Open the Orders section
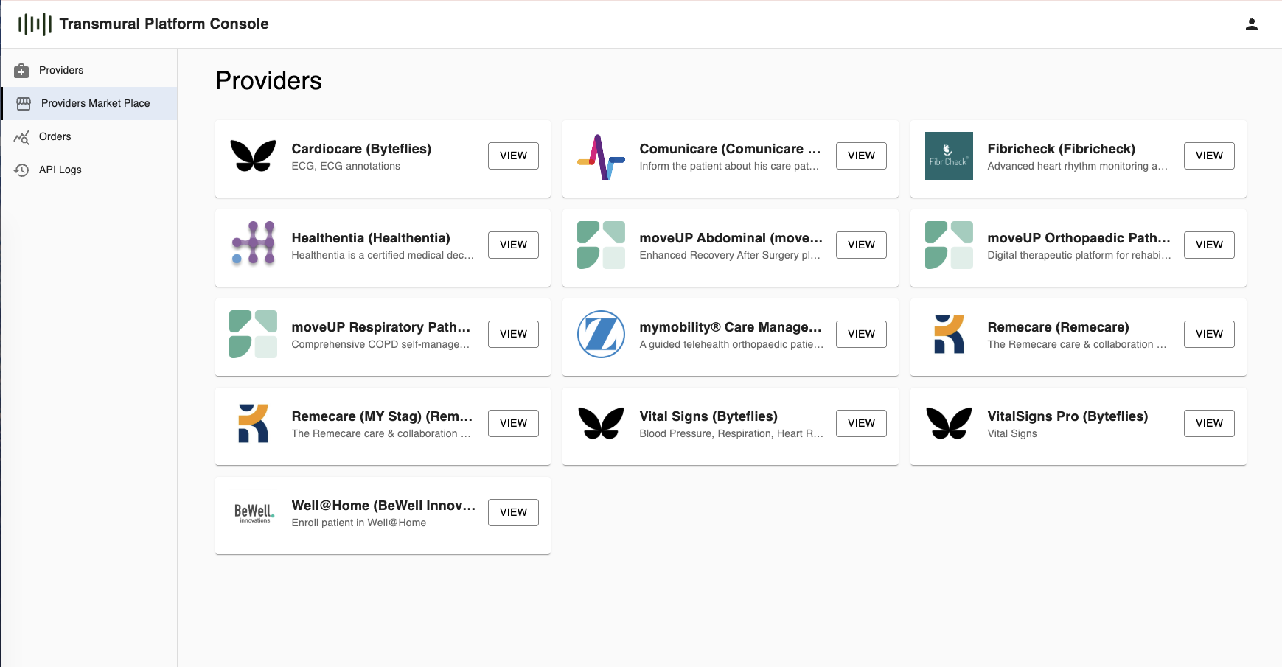Screen dimensions: 1282x667 (55, 136)
